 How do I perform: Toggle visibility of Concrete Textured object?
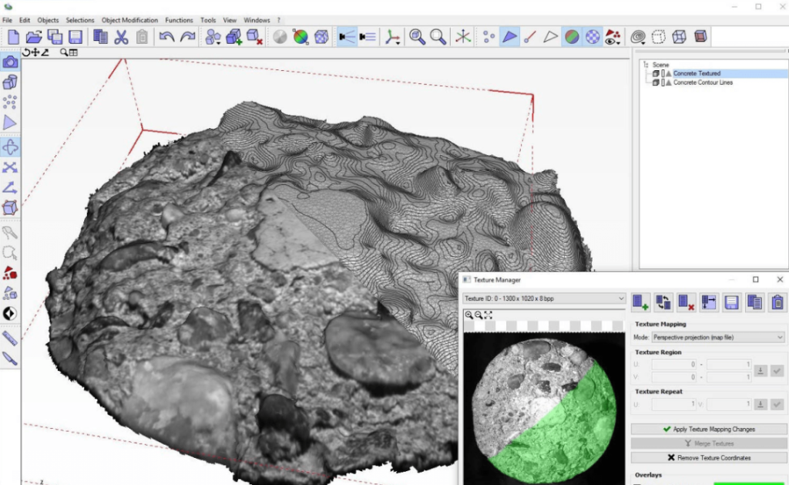click(x=663, y=73)
